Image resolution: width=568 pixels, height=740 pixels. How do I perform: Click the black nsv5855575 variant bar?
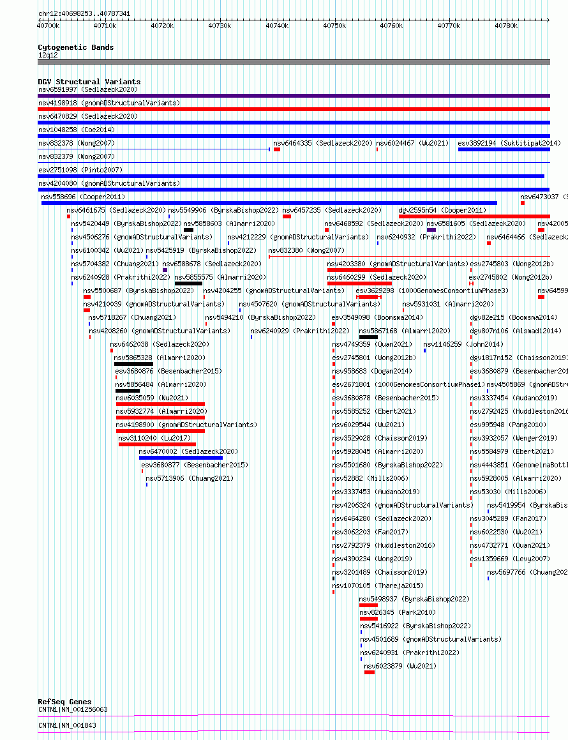click(188, 283)
